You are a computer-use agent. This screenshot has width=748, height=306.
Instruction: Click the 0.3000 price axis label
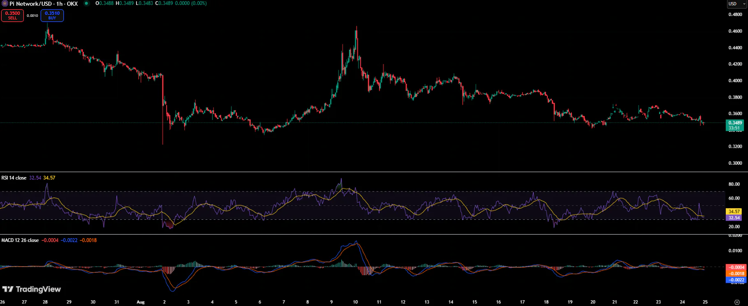[x=735, y=163]
